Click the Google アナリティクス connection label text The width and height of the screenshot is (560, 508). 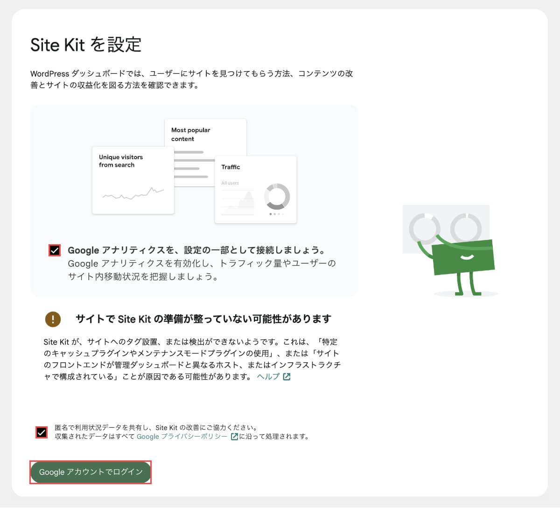[x=196, y=250]
